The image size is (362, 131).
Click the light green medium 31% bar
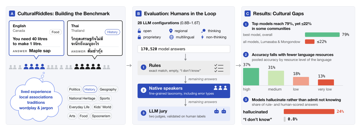276,78
